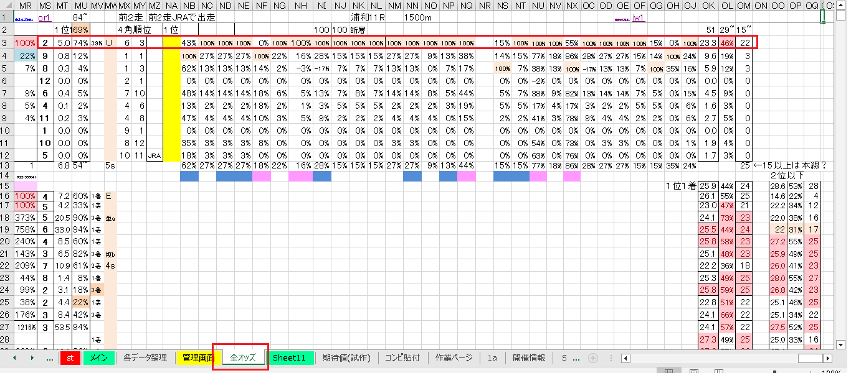851x373 pixels.
Task: Follow the or1 hyperlink in row 1
Action: tap(45, 18)
